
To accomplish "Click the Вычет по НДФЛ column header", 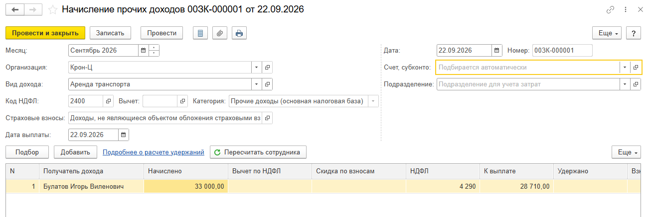I will click(x=270, y=171).
